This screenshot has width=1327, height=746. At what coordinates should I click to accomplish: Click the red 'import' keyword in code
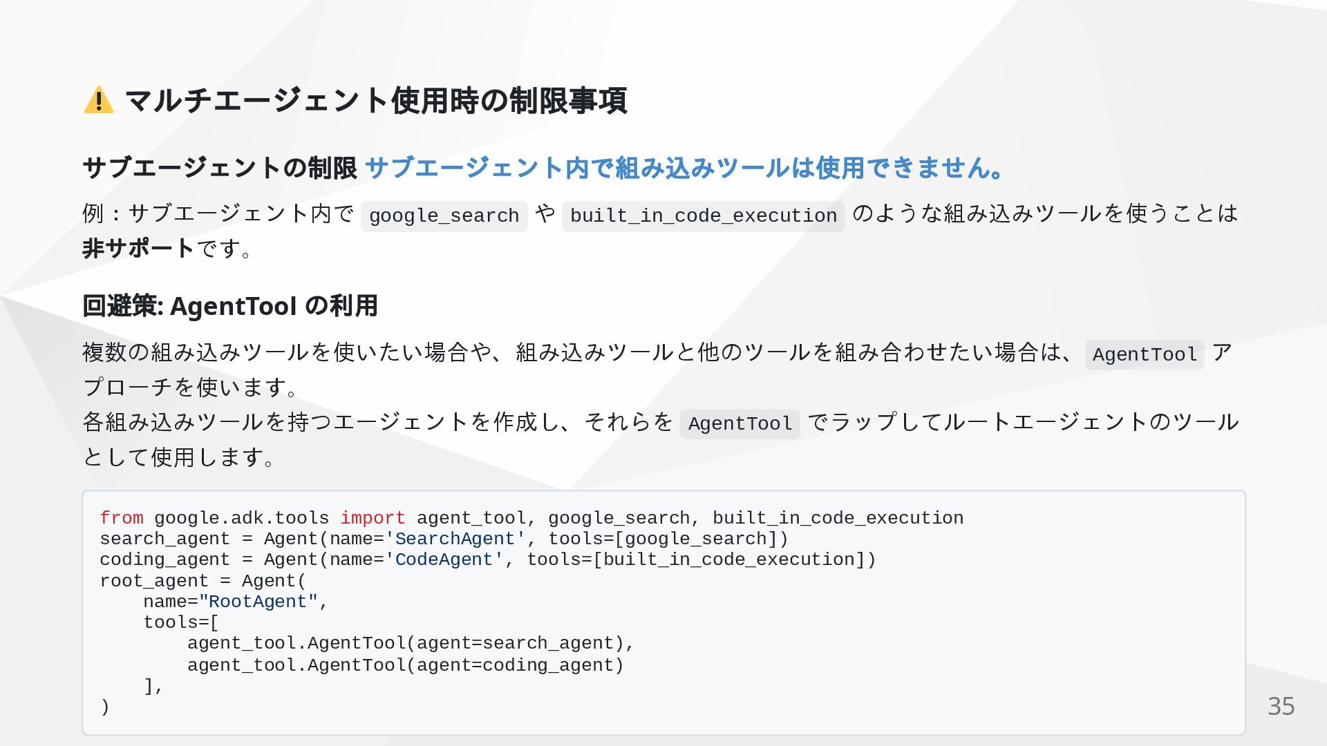tap(373, 518)
